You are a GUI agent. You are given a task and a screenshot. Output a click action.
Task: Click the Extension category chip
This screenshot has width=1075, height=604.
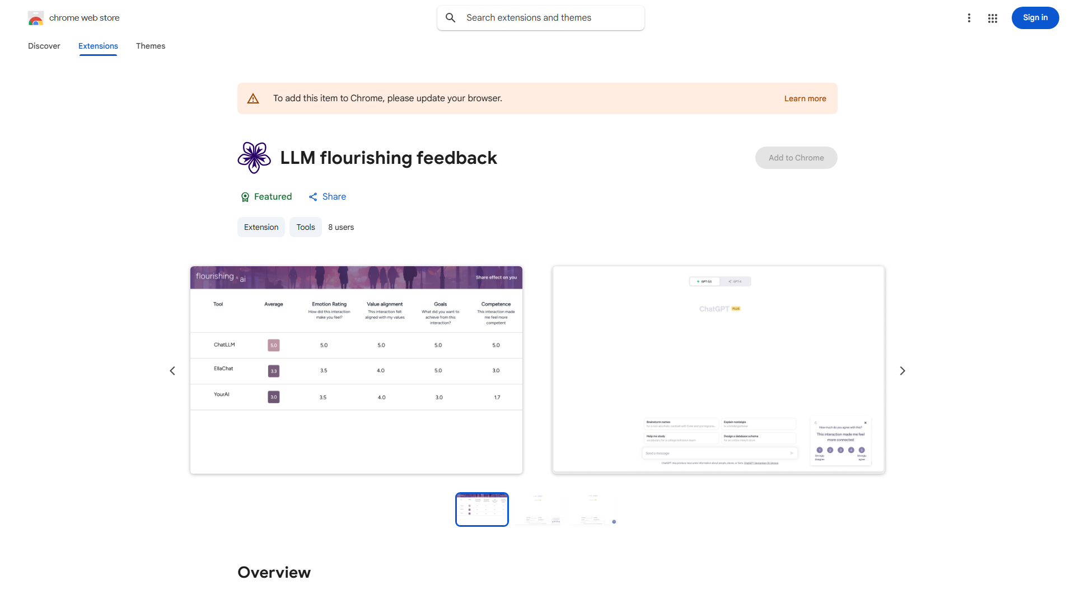[261, 227]
